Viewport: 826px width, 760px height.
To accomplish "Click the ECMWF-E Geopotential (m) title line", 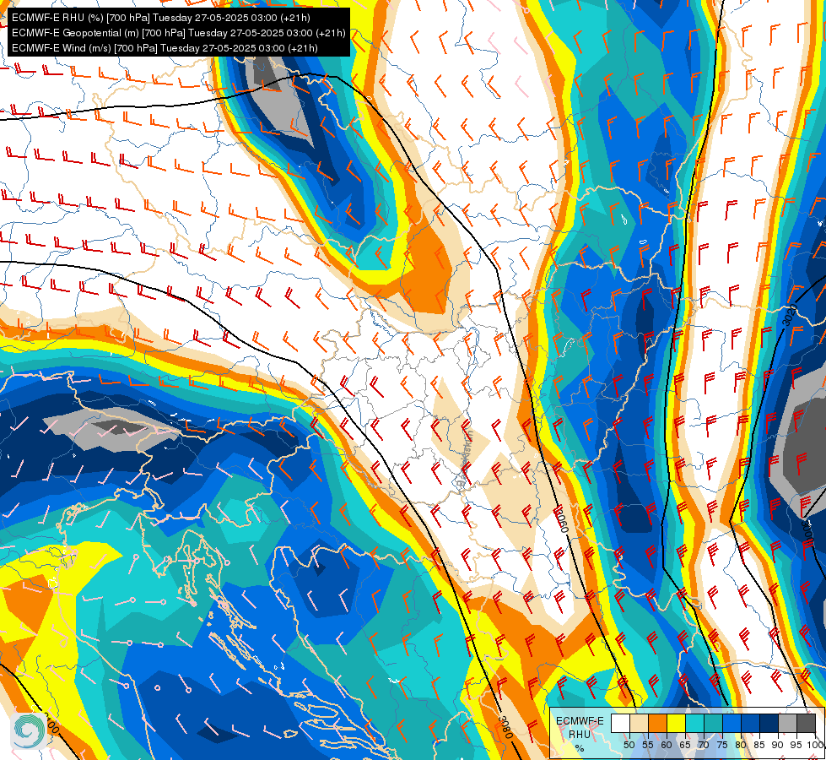I will [179, 33].
